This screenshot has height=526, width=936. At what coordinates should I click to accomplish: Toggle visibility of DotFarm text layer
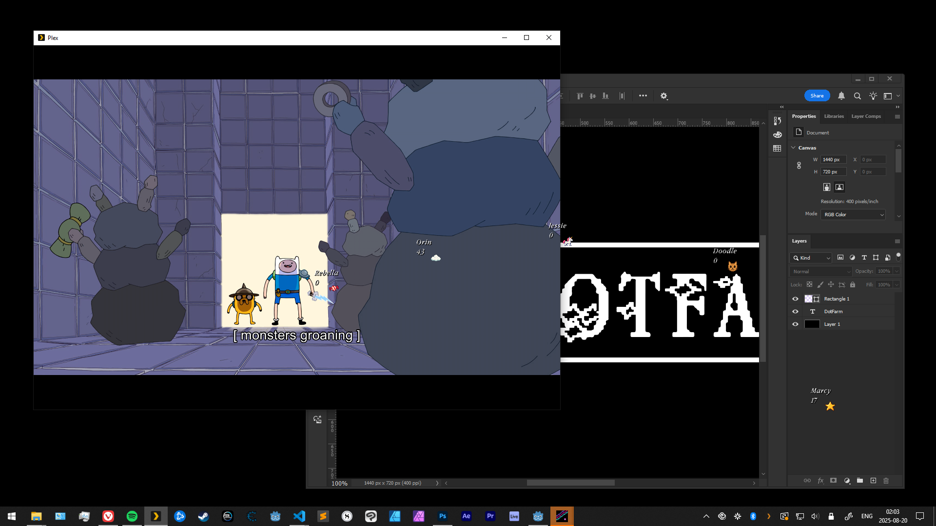pyautogui.click(x=795, y=312)
